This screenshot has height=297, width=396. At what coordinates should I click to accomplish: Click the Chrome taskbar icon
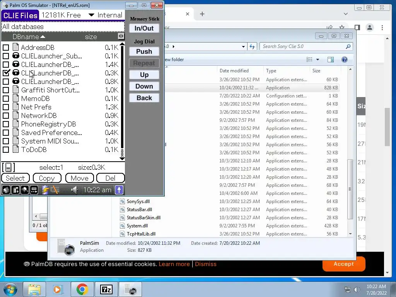coord(82,289)
